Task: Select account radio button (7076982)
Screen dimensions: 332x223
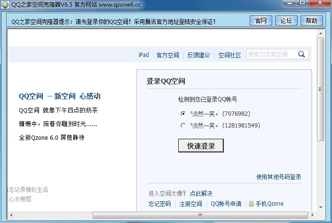Action: (183, 114)
